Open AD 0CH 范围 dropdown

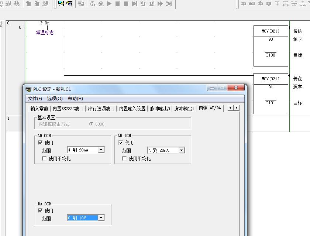101,150
